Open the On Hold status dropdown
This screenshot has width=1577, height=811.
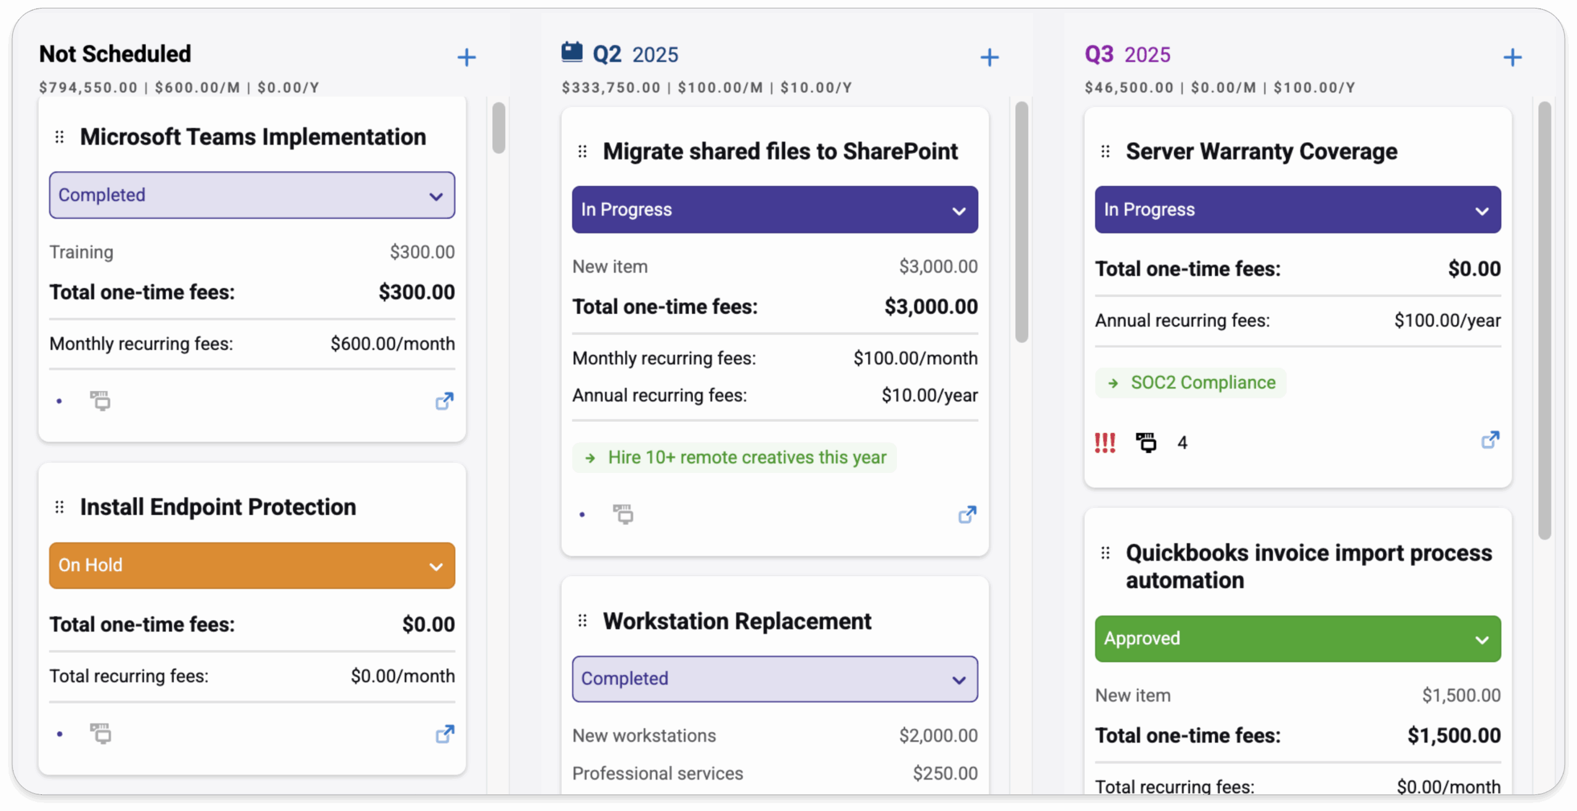pyautogui.click(x=252, y=565)
